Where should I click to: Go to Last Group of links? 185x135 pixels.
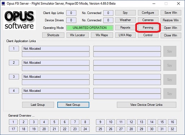click(x=38, y=105)
